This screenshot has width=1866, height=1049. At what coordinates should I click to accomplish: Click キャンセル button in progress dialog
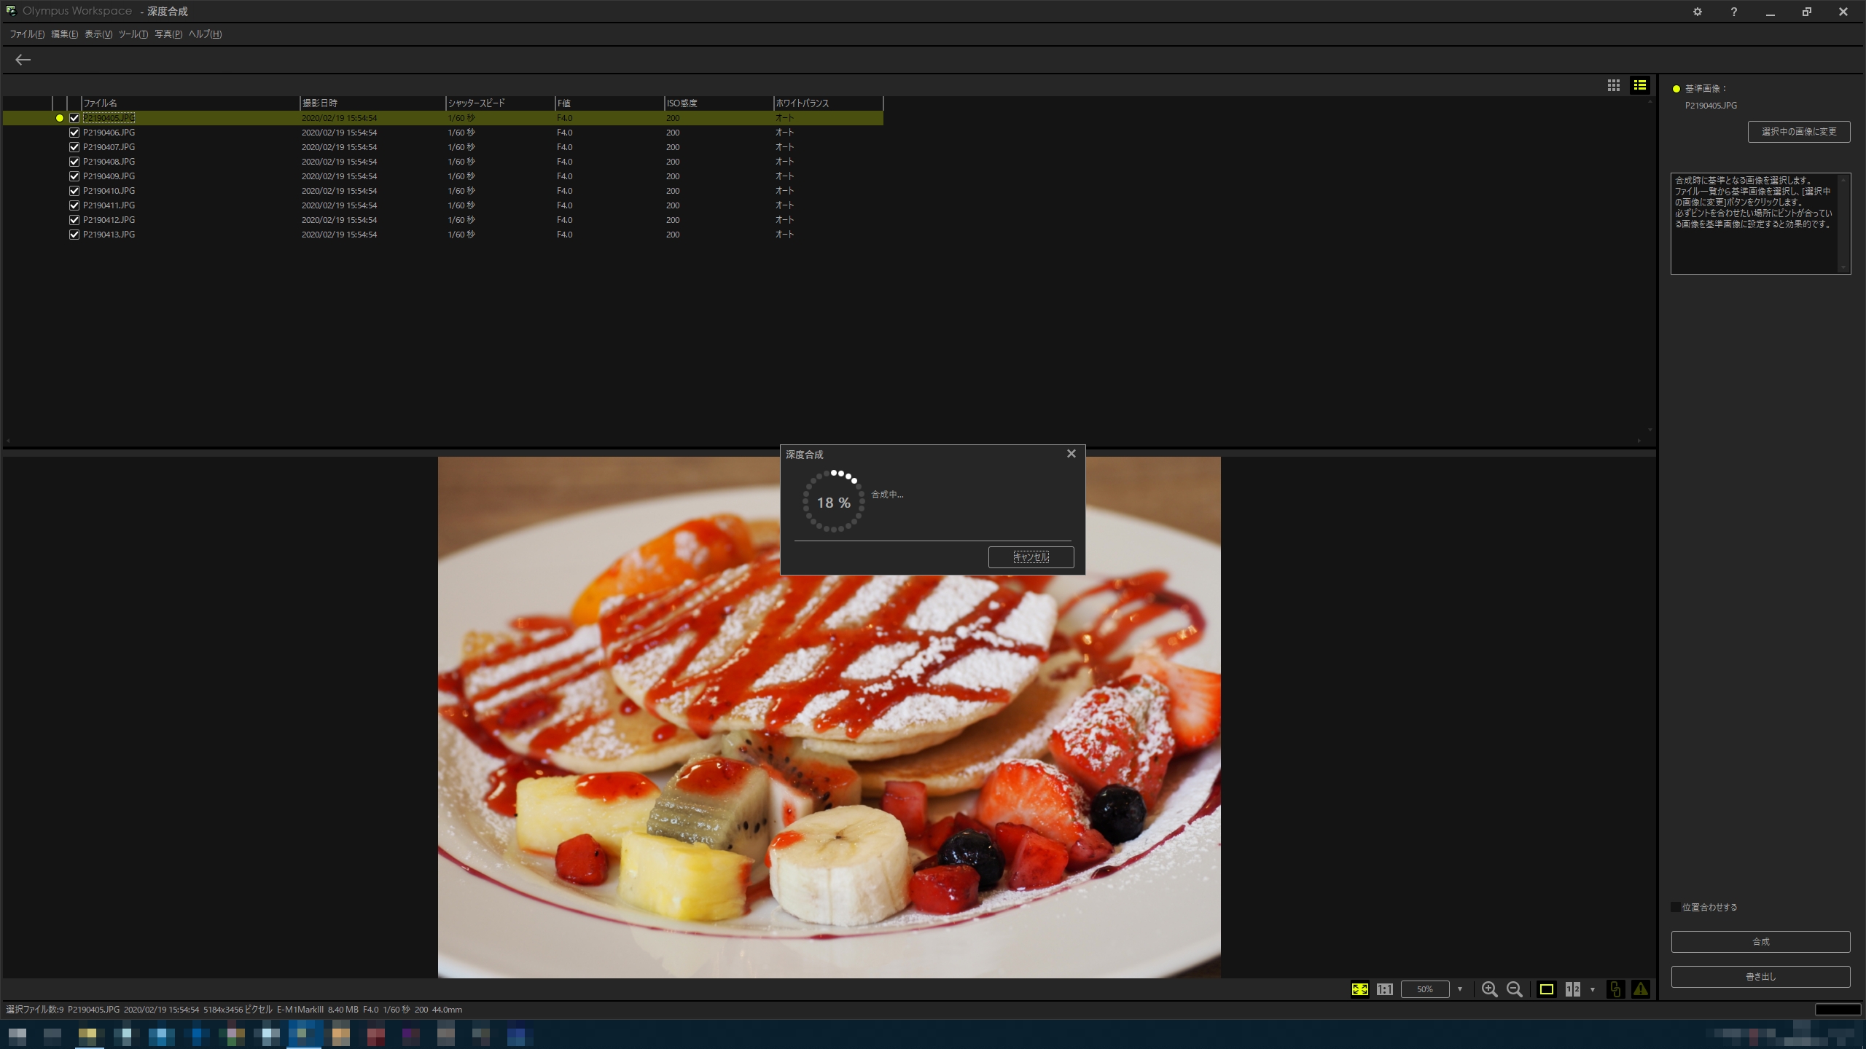point(1031,557)
